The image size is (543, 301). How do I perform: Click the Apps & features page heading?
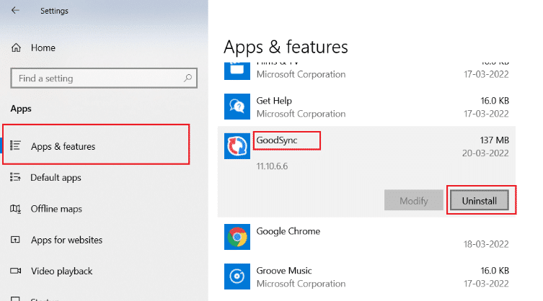286,47
